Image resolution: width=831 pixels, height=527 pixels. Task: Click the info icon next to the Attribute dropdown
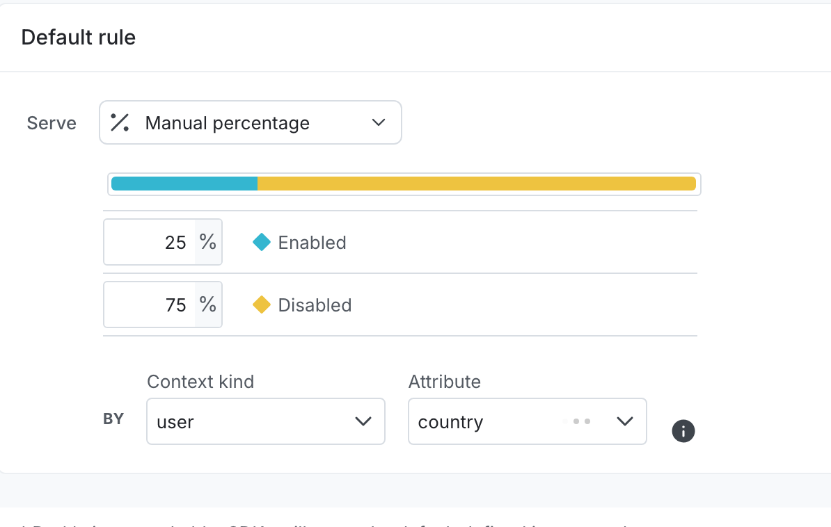point(683,431)
